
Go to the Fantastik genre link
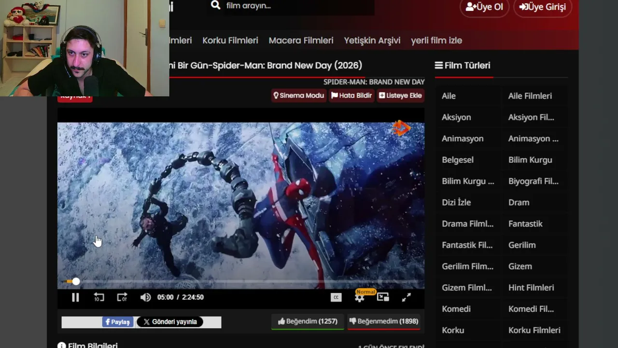coord(525,224)
